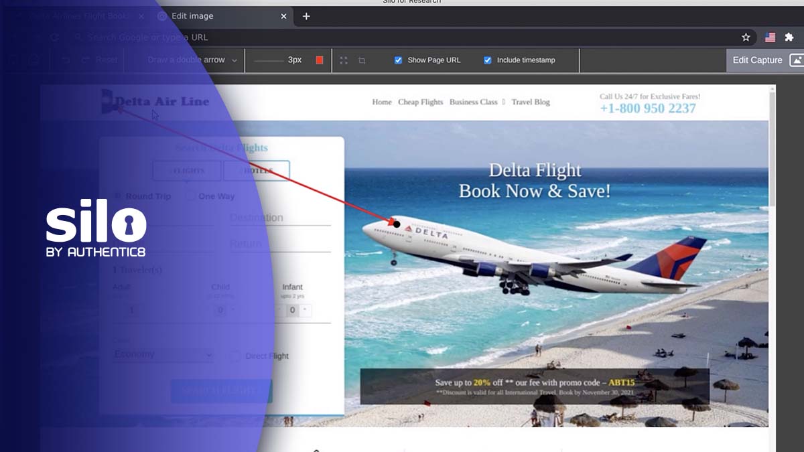
Task: Switch to the Edit image browser tab
Action: tap(224, 16)
